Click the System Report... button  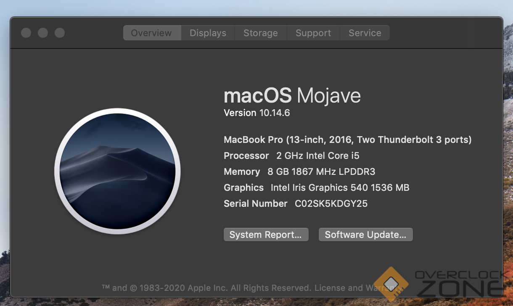point(266,235)
